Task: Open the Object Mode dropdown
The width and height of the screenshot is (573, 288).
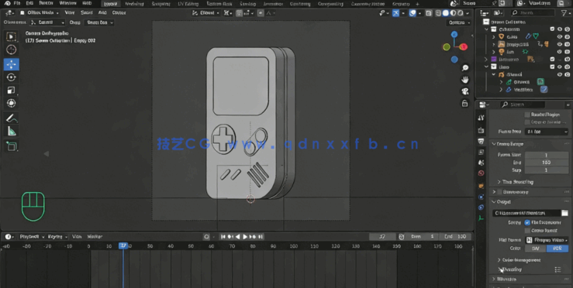Action: (x=39, y=13)
